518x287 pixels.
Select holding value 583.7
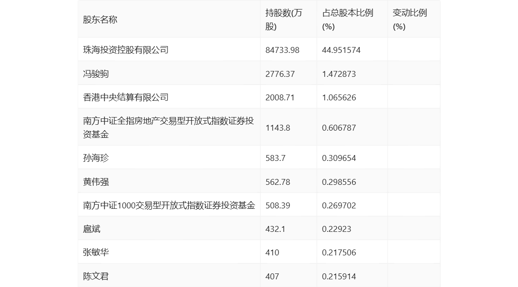[x=275, y=158]
